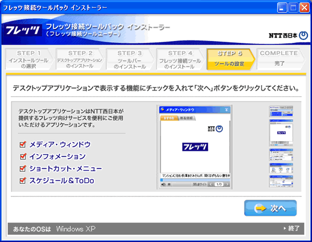Click the third preview thumbnail
Screen dimensions: 312x242
click(281, 155)
